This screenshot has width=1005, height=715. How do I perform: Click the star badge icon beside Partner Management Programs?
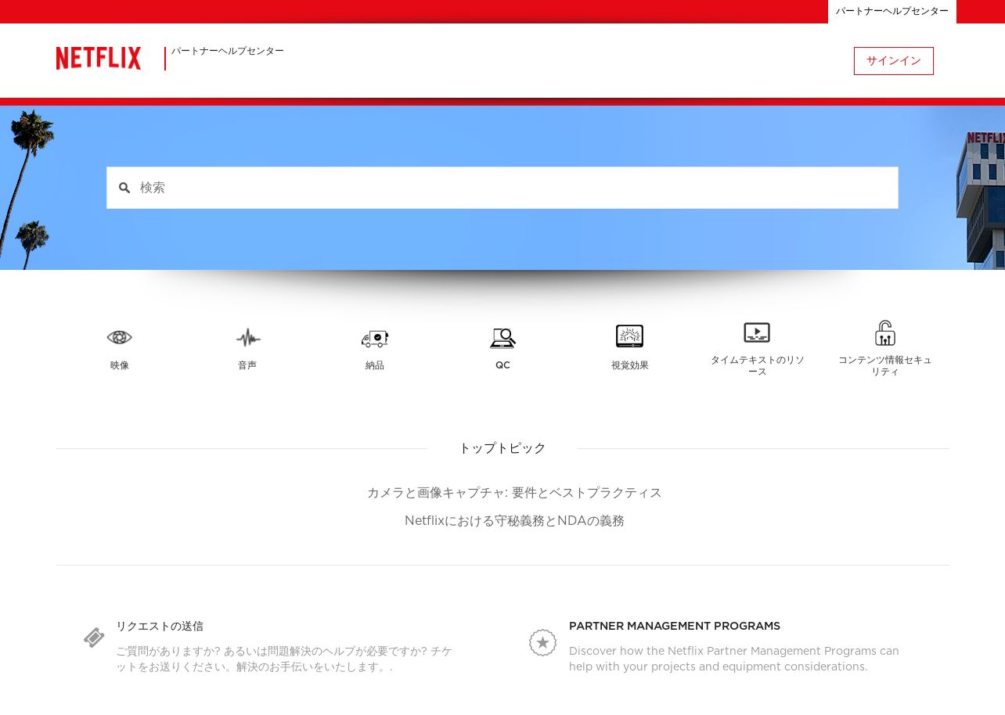click(x=542, y=643)
